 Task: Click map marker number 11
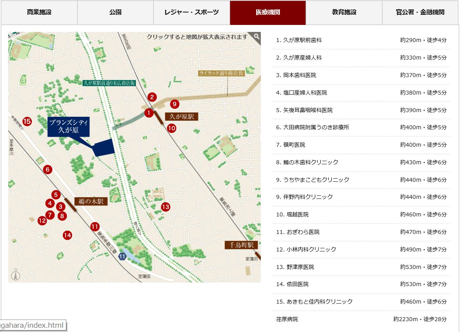tap(95, 226)
